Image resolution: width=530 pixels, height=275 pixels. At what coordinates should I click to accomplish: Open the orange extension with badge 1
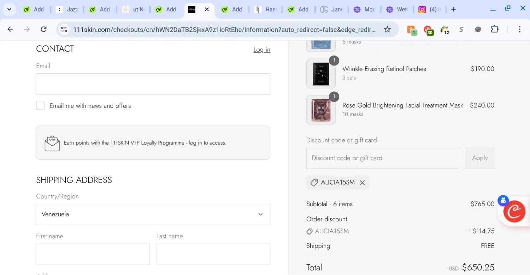[412, 30]
